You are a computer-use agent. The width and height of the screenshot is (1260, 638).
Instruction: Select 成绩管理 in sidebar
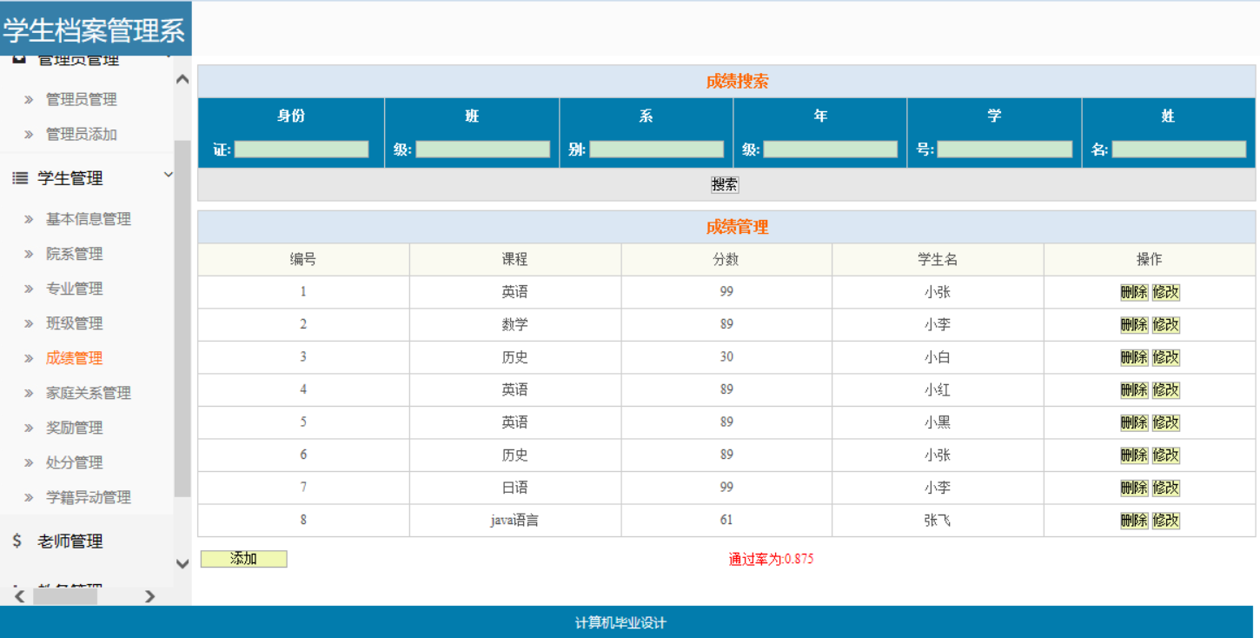click(74, 358)
